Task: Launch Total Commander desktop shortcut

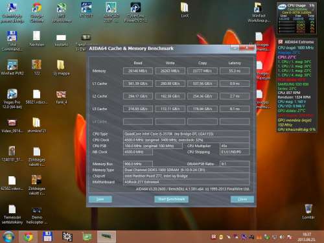Action: tap(12, 41)
